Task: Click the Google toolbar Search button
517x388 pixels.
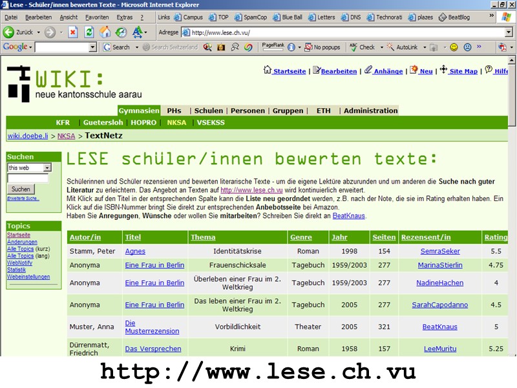Action: pos(118,47)
